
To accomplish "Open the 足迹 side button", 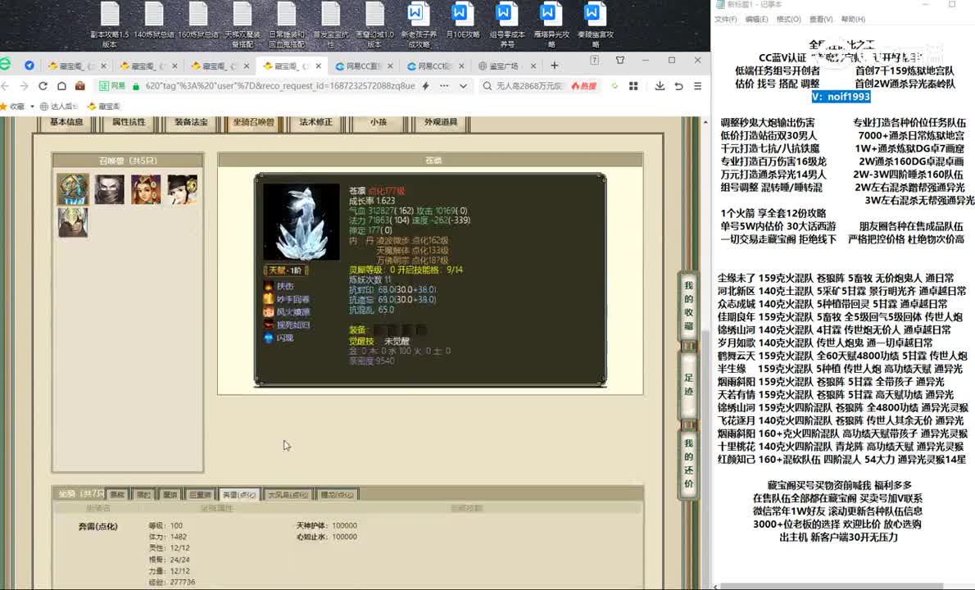I will [688, 385].
